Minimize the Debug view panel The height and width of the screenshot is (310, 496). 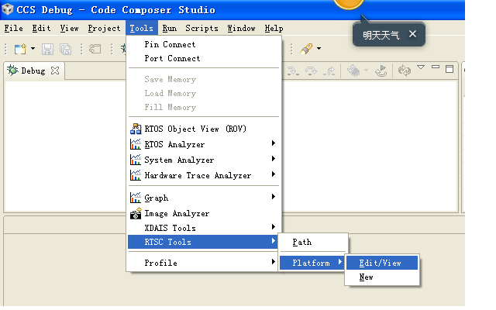[436, 67]
